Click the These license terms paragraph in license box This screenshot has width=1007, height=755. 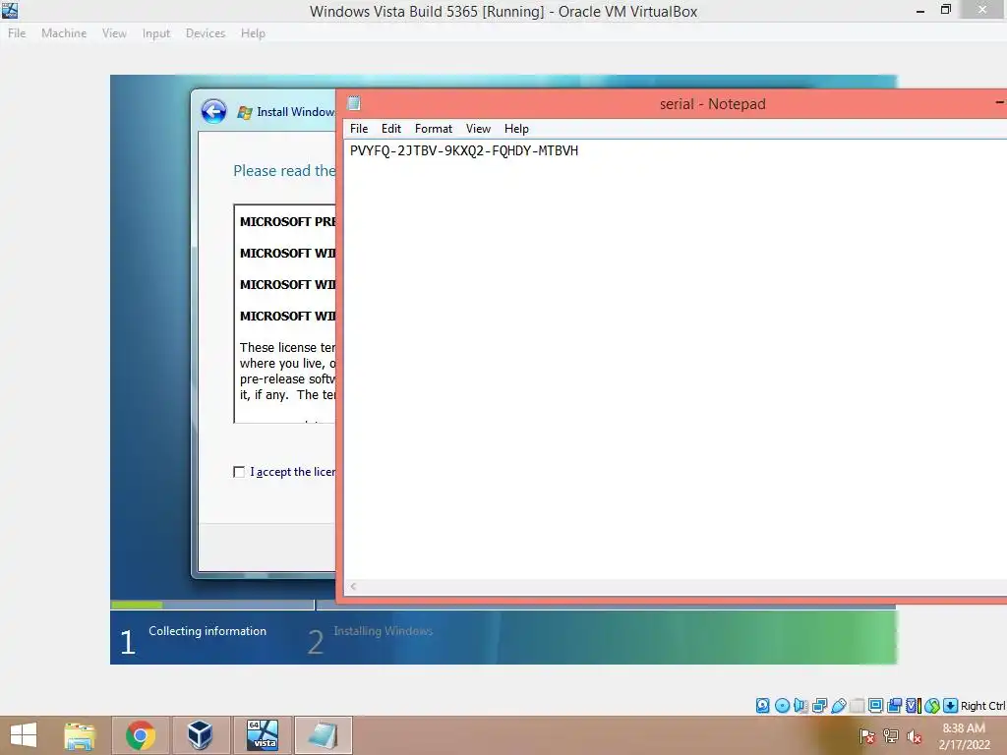287,371
